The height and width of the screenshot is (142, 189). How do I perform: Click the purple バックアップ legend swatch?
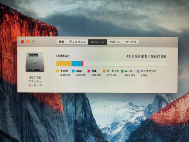138,71
